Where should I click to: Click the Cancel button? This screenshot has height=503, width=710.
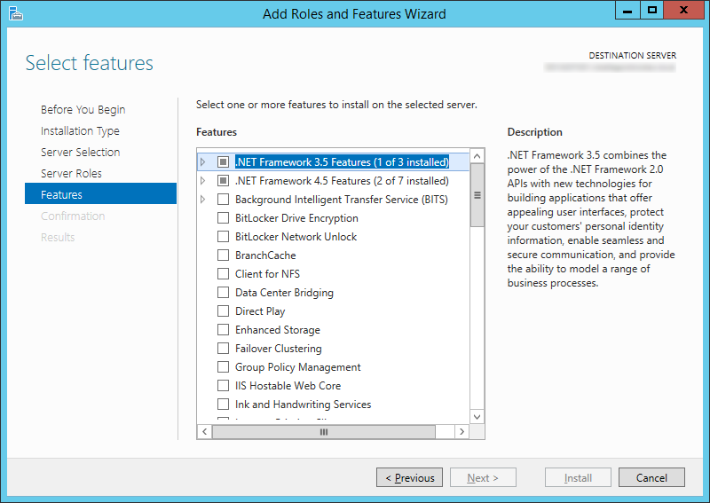pos(651,477)
